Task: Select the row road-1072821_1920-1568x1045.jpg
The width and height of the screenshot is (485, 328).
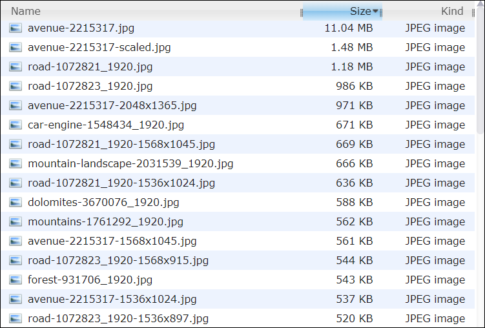Action: [238, 144]
